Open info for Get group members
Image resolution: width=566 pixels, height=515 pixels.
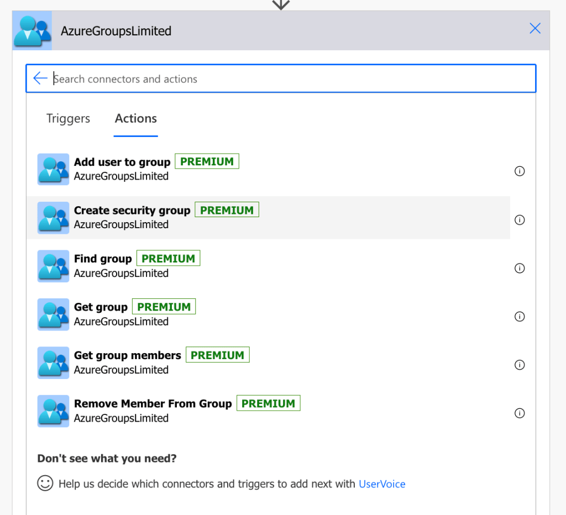(x=519, y=365)
